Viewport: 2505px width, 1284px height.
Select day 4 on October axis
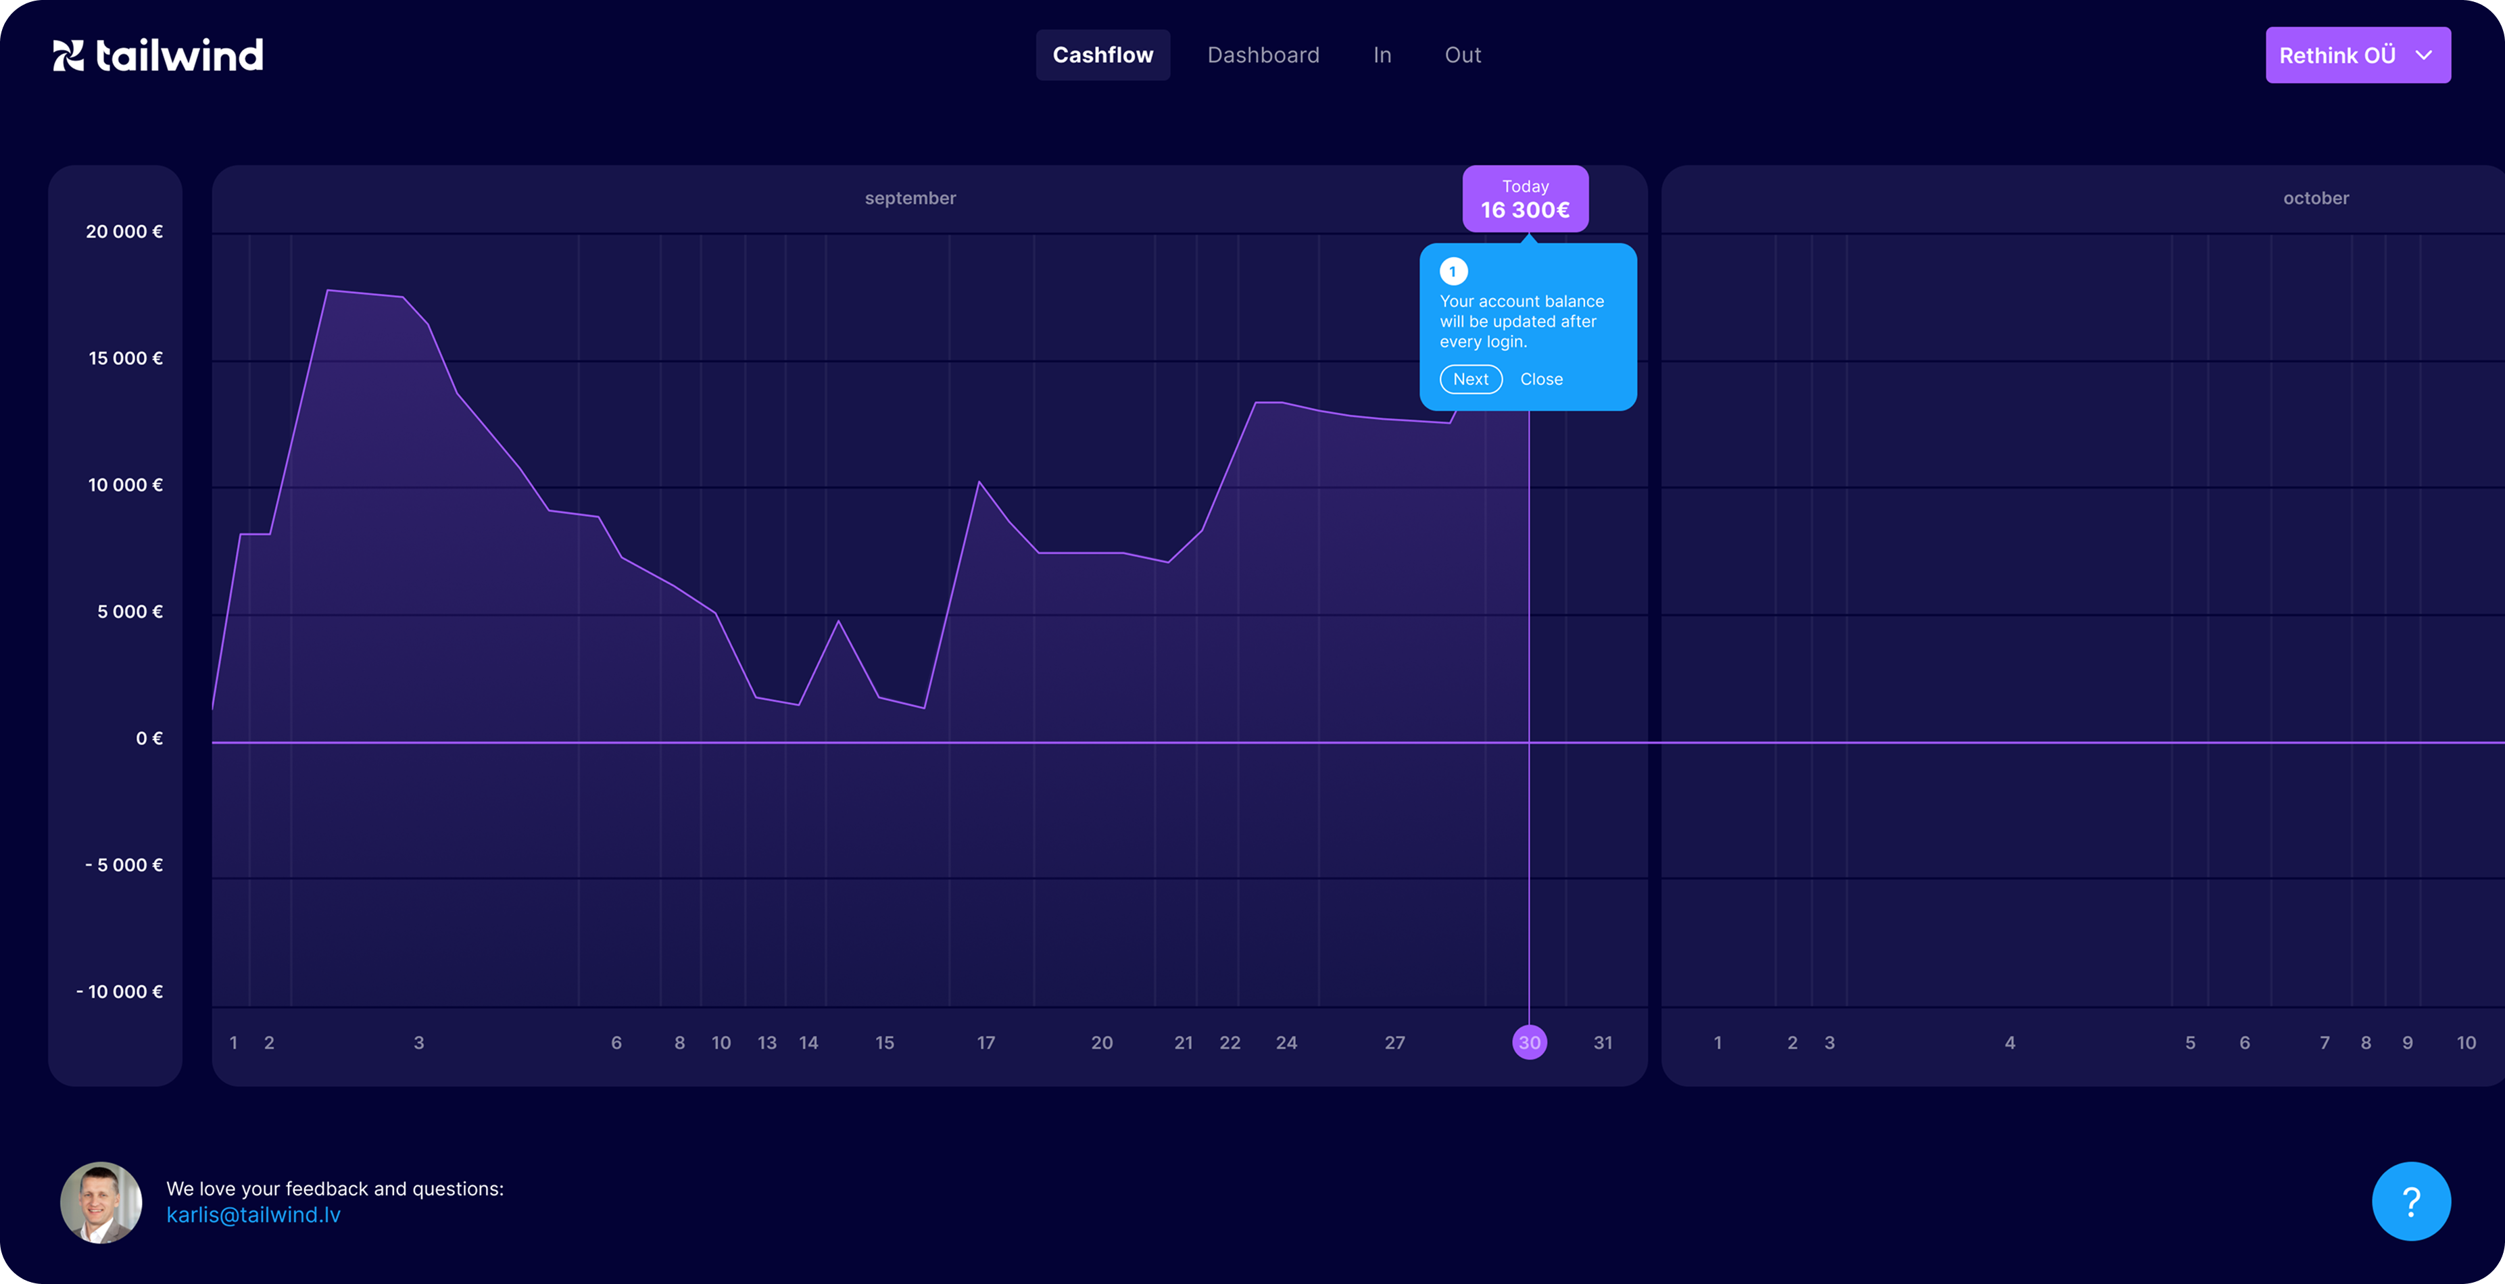point(2009,1043)
